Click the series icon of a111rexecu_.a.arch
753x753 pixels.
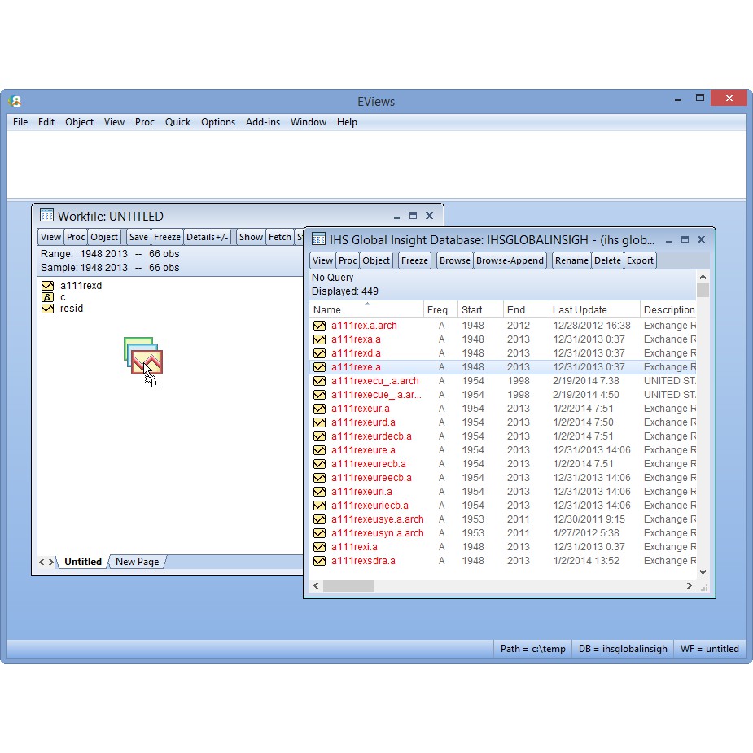coord(319,381)
